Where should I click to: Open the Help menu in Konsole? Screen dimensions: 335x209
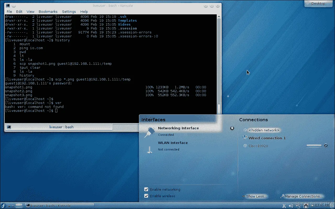coord(84,11)
